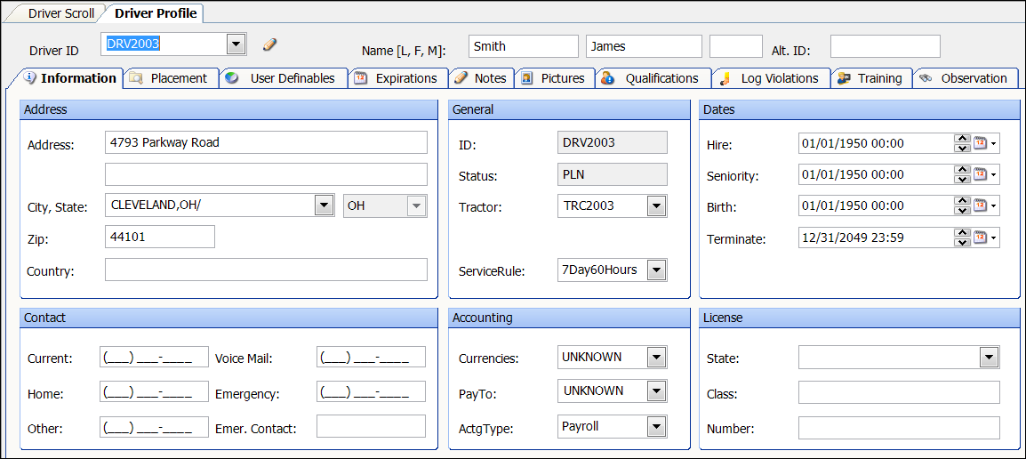Click the Zip code input field

[160, 237]
